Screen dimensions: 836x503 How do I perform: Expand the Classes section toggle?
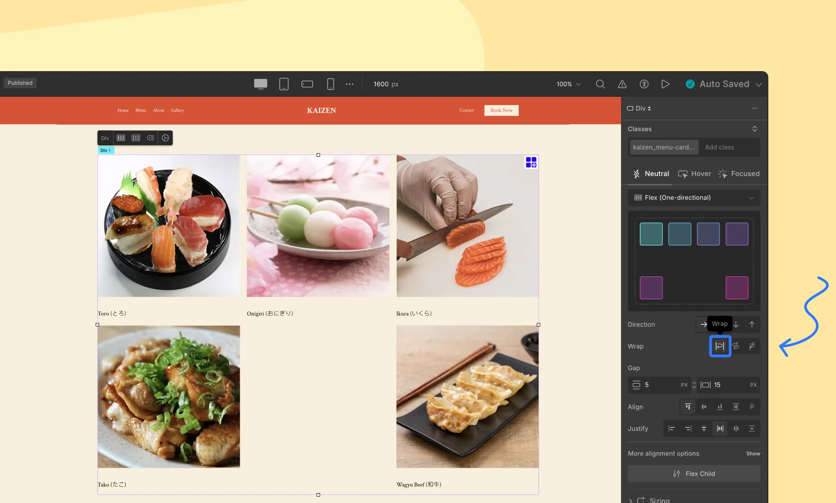(755, 129)
